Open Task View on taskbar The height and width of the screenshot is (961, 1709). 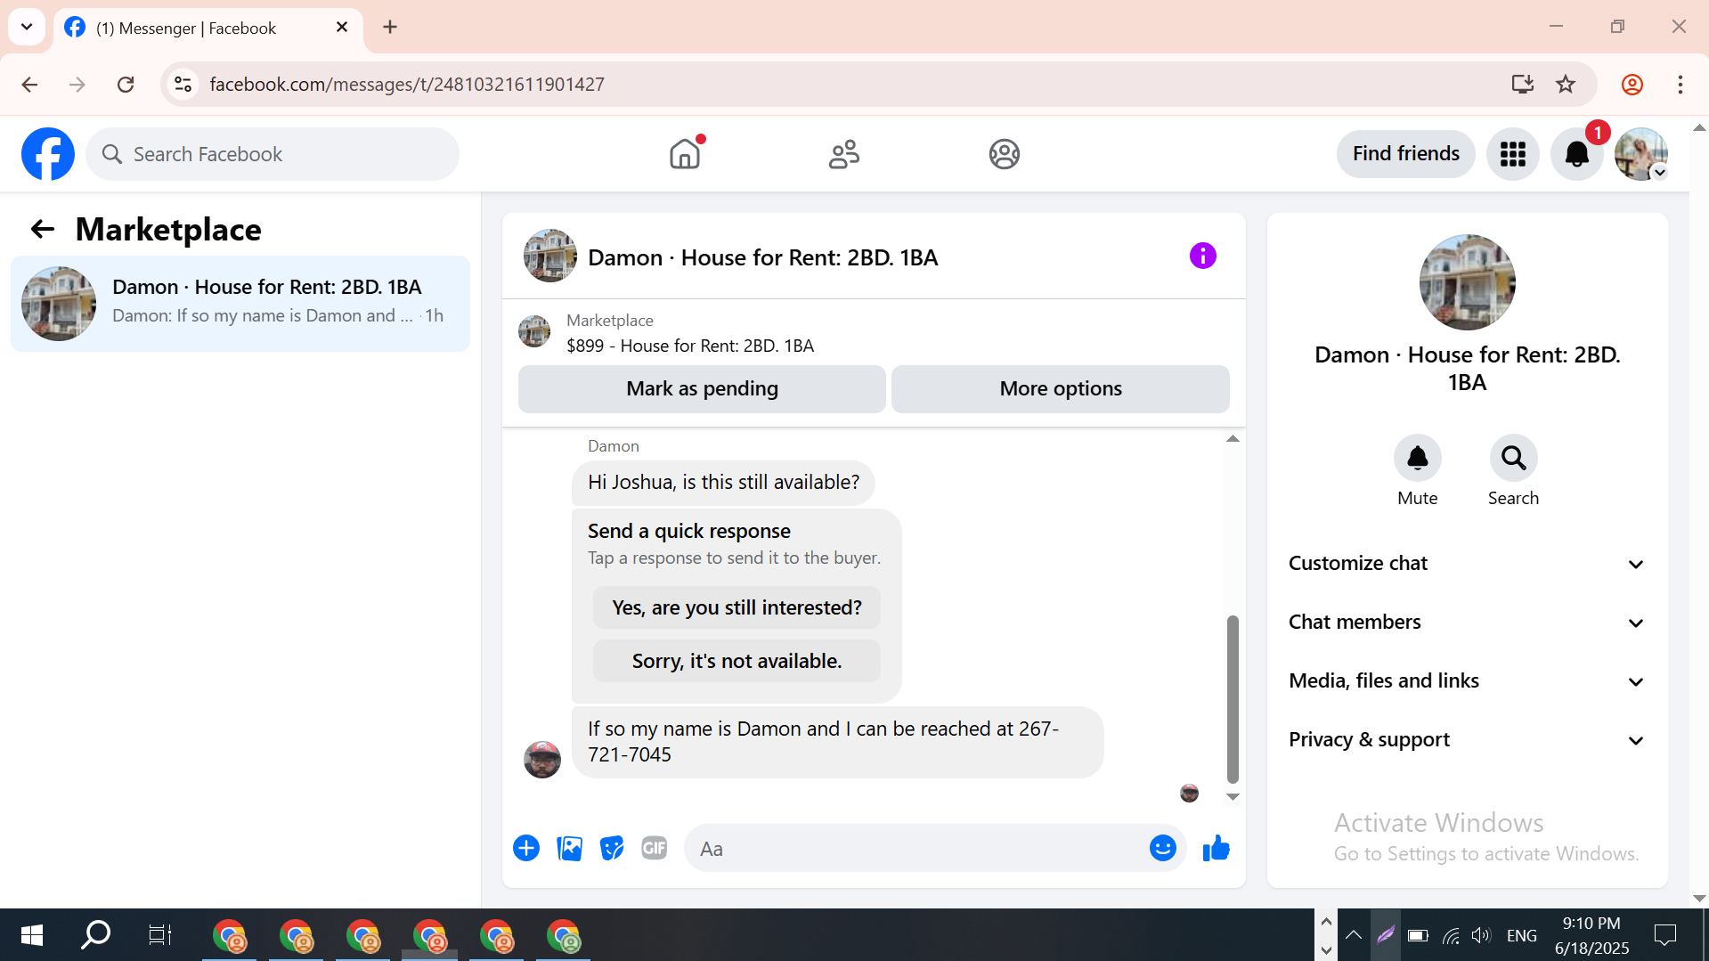[159, 935]
